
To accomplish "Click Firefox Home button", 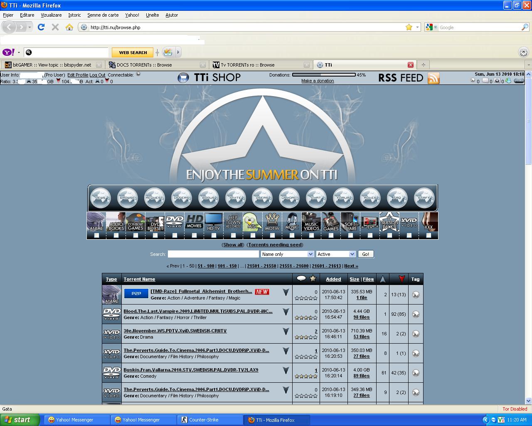I will pos(69,27).
